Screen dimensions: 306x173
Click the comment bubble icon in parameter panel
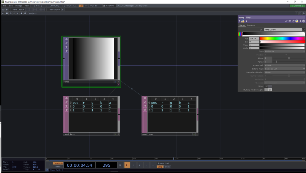290,21
